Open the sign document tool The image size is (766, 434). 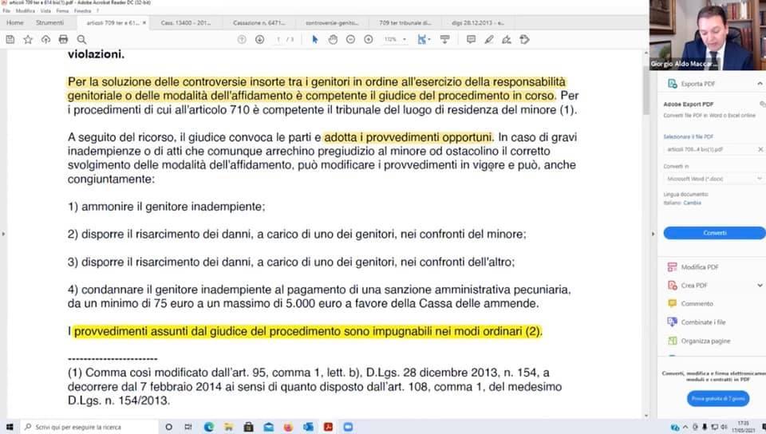pos(507,40)
